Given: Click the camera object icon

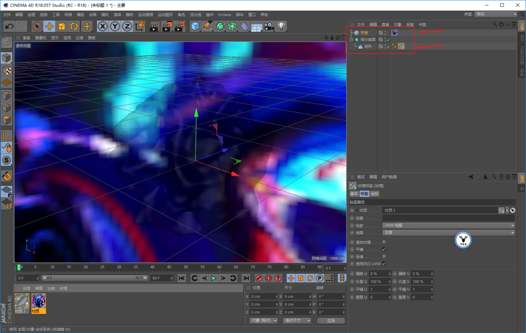Looking at the screenshot, I should (269, 26).
